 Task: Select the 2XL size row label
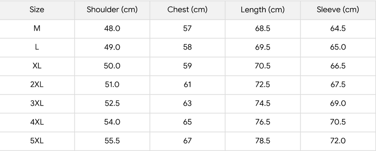pos(37,85)
